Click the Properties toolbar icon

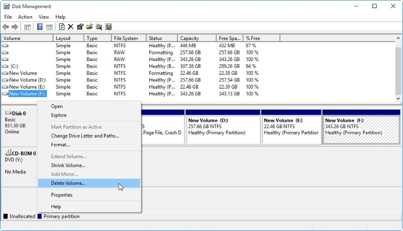(80, 27)
